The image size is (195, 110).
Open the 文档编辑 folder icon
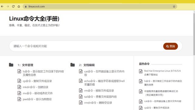click(73, 65)
